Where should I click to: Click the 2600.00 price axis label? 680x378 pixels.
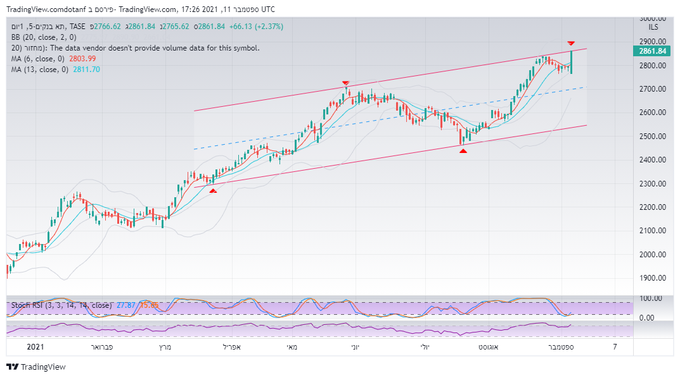click(653, 113)
